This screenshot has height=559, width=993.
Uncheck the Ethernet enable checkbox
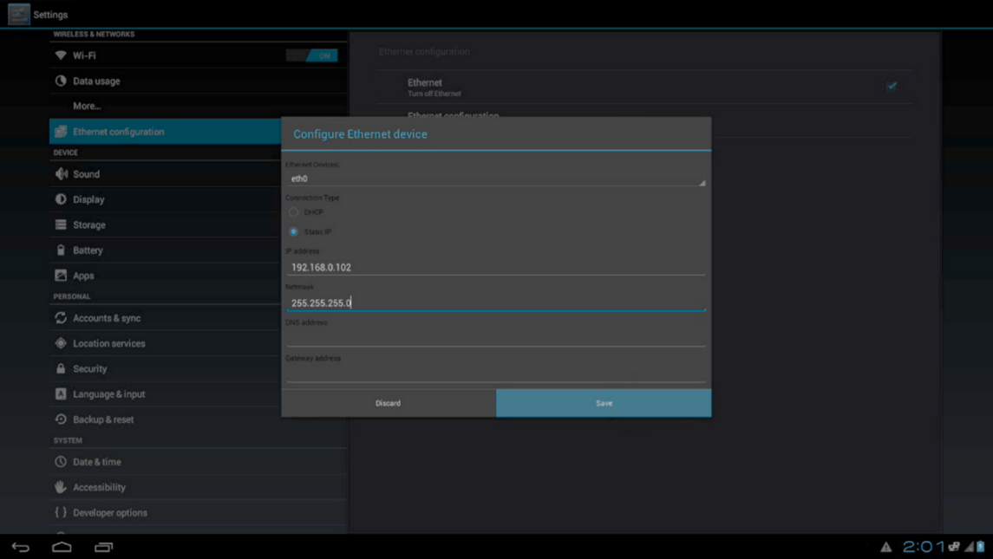(x=892, y=86)
